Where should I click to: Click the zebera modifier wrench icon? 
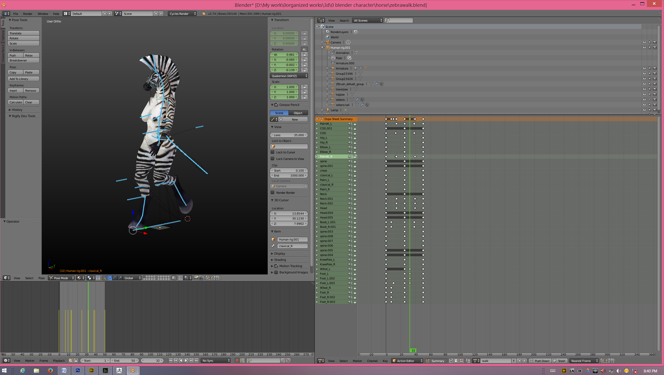pos(357,99)
